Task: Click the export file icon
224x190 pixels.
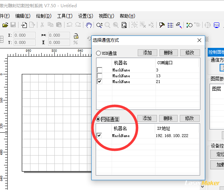Action: [x=32, y=25]
